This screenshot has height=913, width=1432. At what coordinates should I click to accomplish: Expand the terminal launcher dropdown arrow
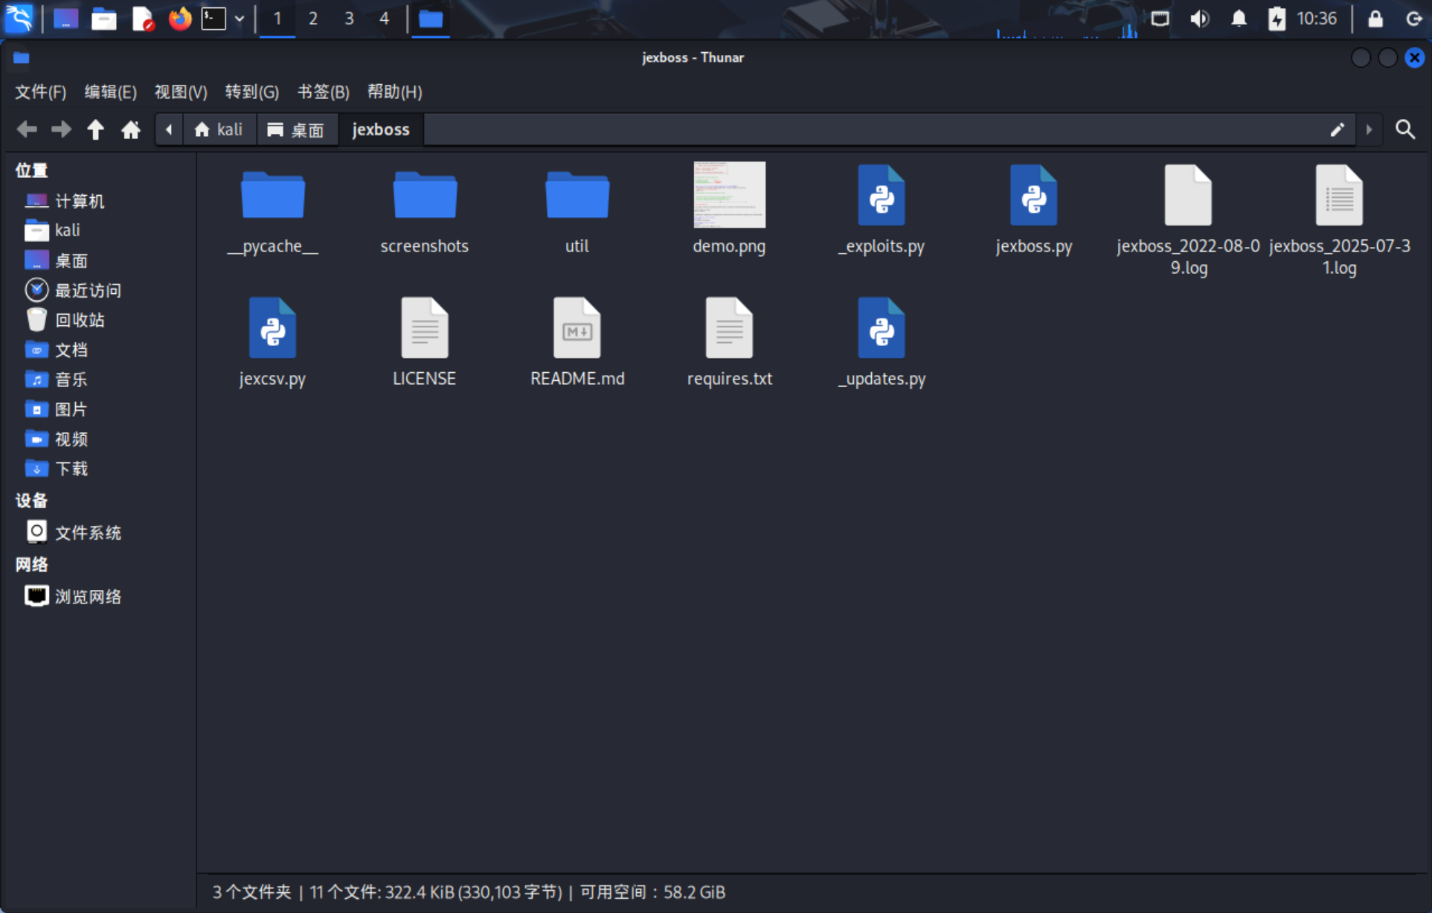(x=240, y=19)
